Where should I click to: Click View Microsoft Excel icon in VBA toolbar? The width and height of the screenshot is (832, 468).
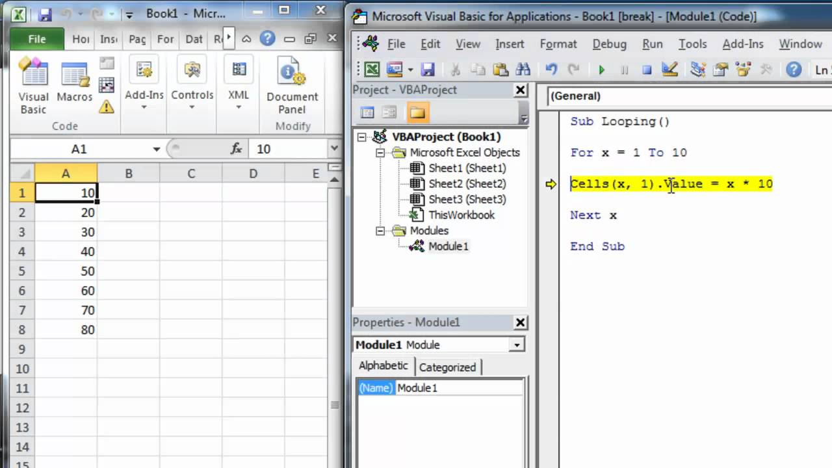(x=372, y=69)
